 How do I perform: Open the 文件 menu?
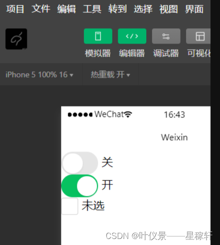click(41, 9)
